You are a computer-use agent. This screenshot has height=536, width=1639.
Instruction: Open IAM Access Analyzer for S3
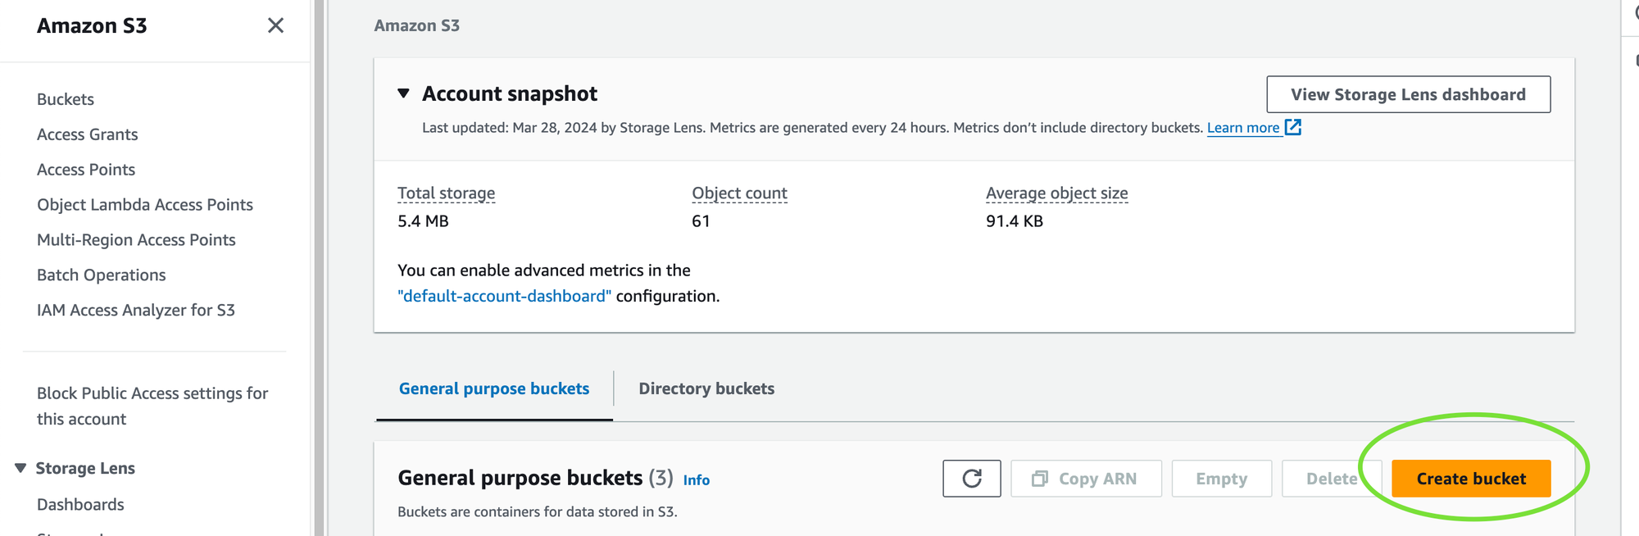pos(135,311)
